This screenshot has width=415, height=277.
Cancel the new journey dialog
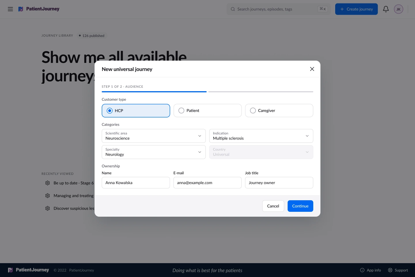[x=273, y=206]
